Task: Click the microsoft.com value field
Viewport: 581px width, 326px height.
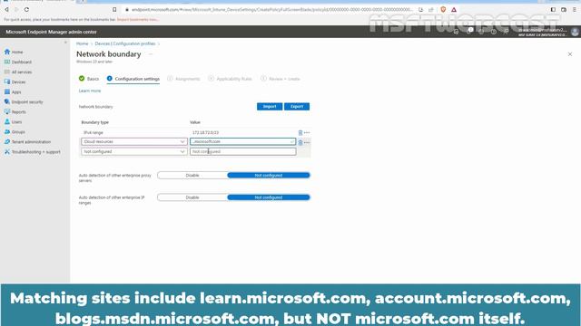Action: point(242,141)
